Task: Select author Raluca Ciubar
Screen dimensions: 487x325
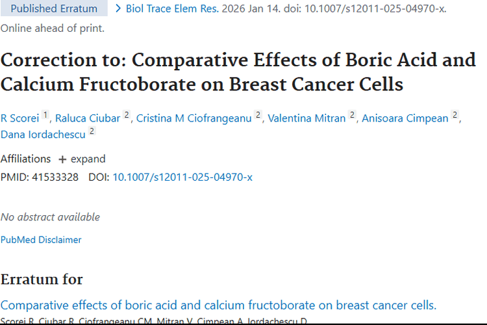Action: point(88,118)
